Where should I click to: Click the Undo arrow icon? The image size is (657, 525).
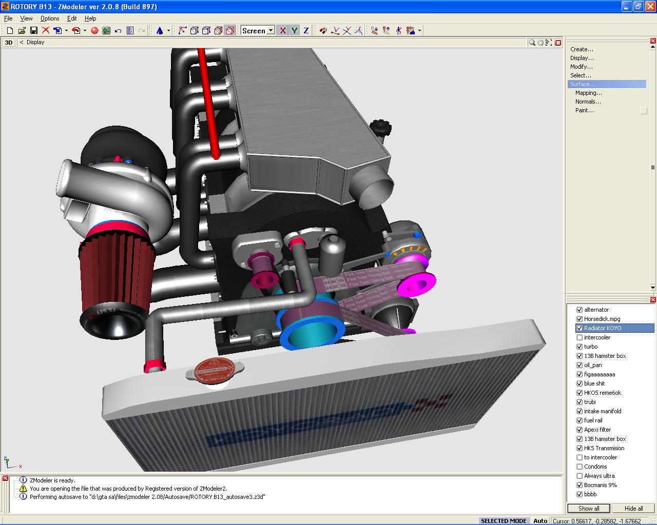click(118, 31)
